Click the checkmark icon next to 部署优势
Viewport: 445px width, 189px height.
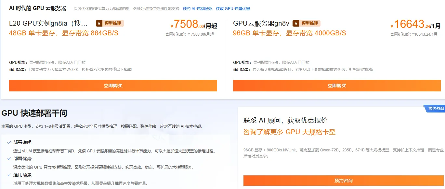coord(9,159)
